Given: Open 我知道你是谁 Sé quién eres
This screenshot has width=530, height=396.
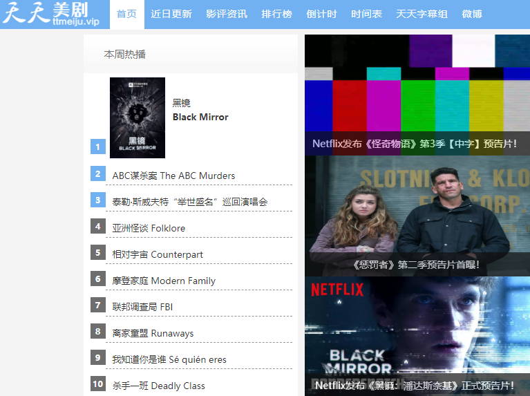Looking at the screenshot, I should coord(169,359).
